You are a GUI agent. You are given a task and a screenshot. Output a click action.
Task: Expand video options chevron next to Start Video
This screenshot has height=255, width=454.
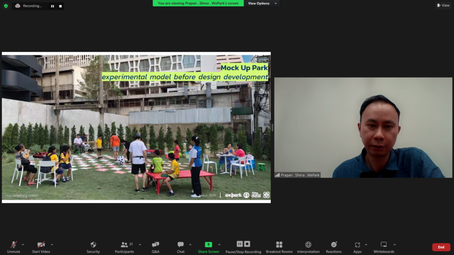pyautogui.click(x=52, y=244)
